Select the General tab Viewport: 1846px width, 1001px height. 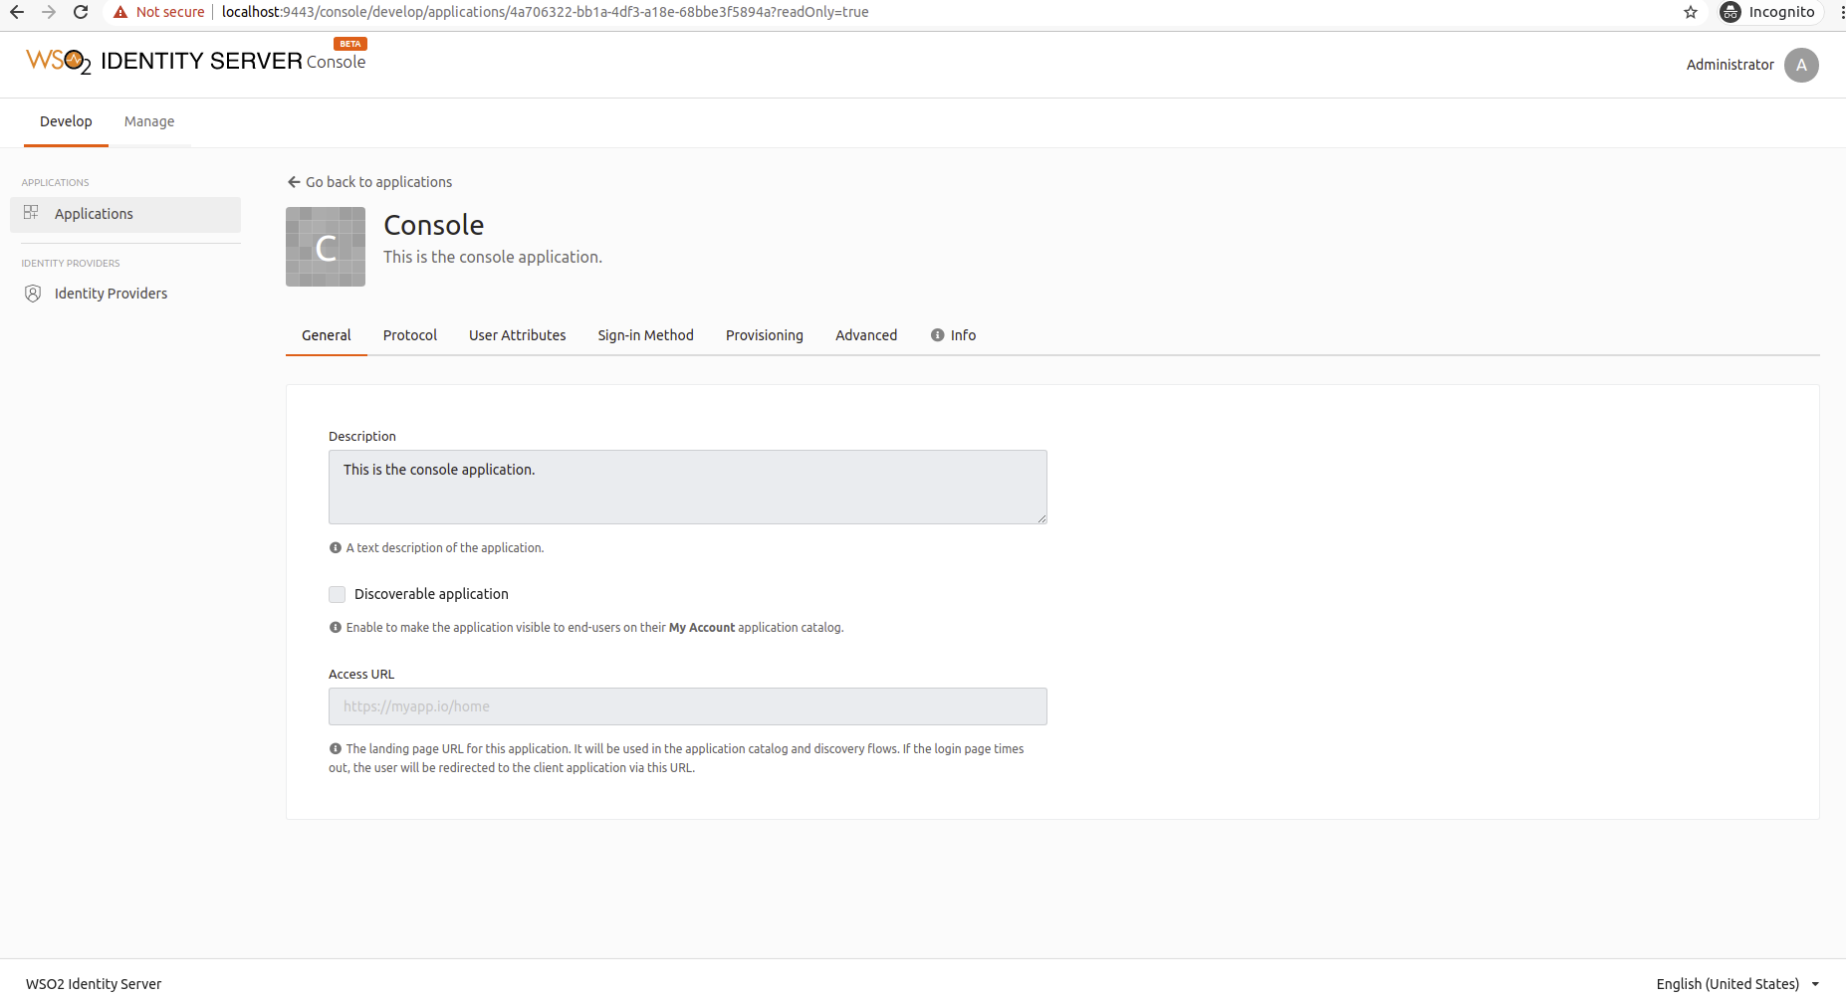327,335
